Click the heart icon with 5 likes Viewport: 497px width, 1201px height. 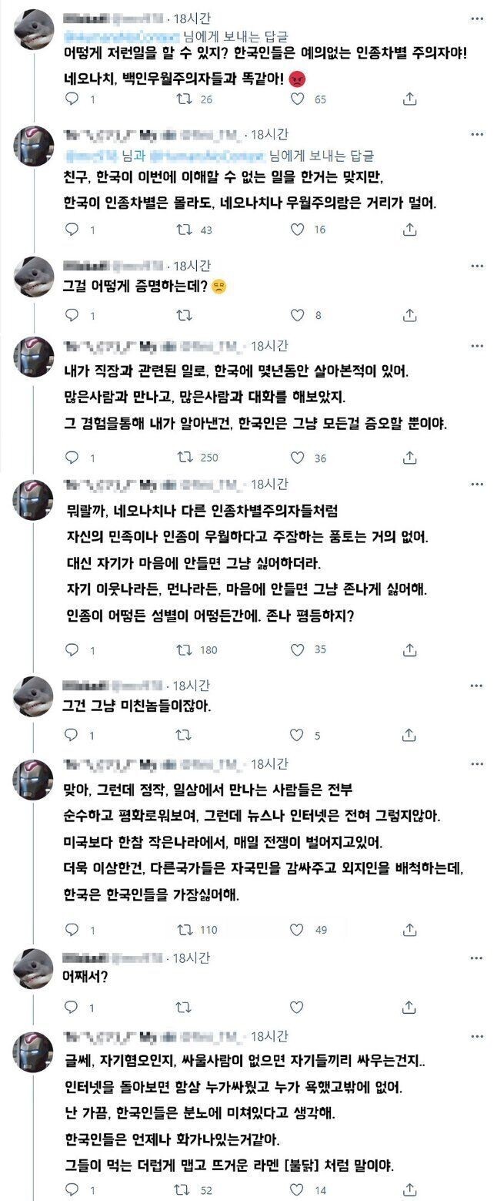click(298, 736)
